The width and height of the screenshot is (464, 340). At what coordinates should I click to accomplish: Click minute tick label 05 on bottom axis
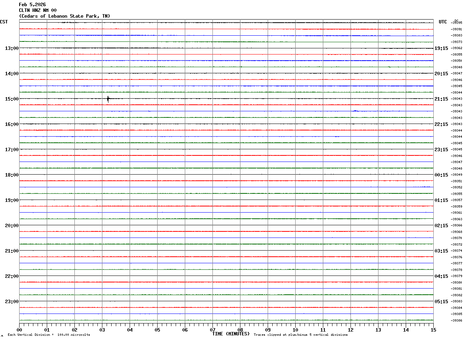(x=157, y=330)
